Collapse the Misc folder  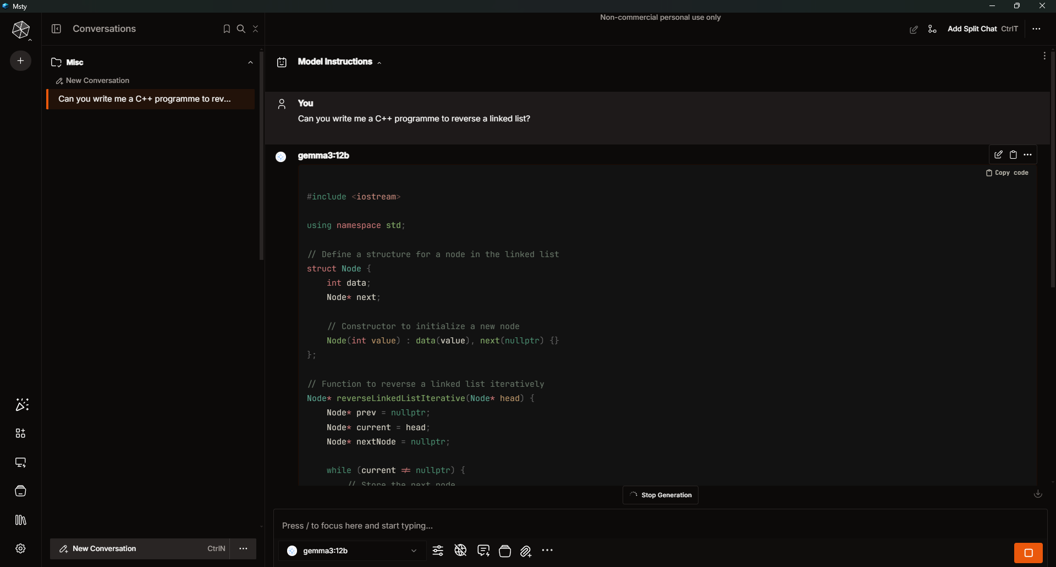point(251,63)
